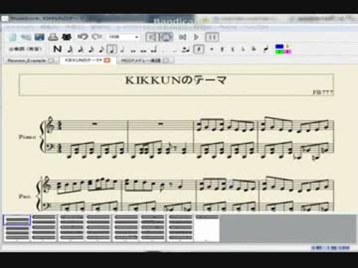Jump to the sixth page in the navigator
The image size is (358, 268).
153,228
